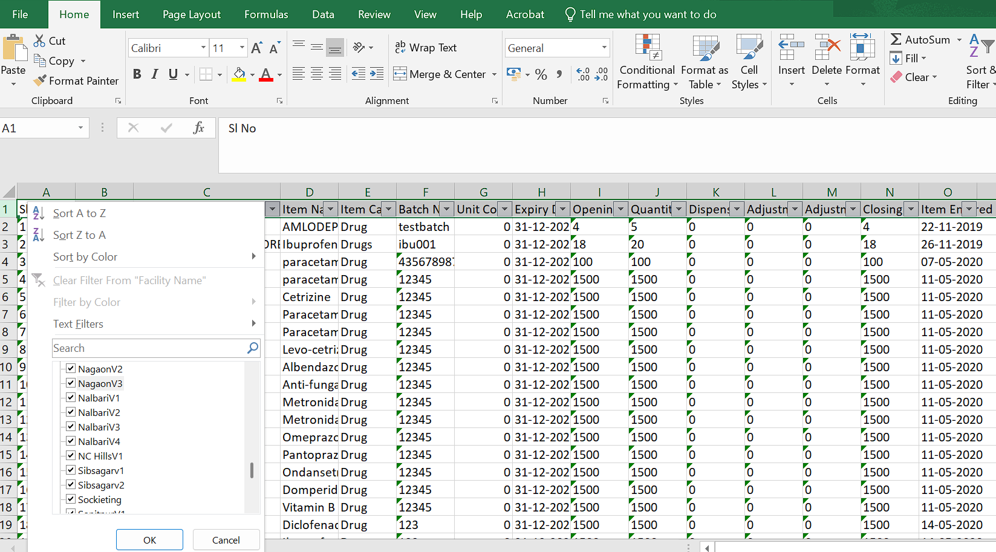This screenshot has height=552, width=996.
Task: Open the font name Calibri dropdown
Action: [x=203, y=48]
